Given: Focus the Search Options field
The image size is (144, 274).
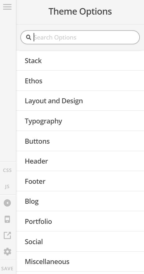Looking at the screenshot, I should tap(80, 37).
